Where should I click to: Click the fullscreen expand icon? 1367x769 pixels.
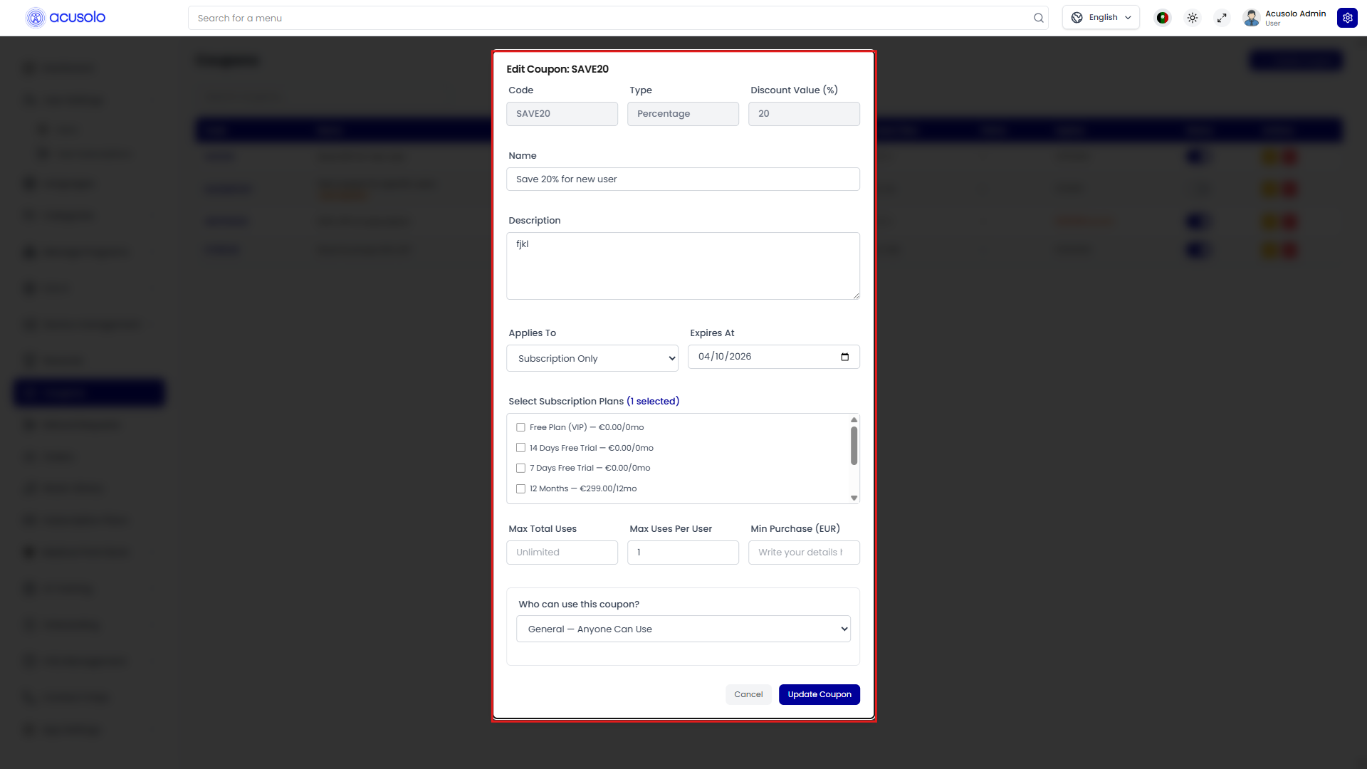(x=1222, y=18)
